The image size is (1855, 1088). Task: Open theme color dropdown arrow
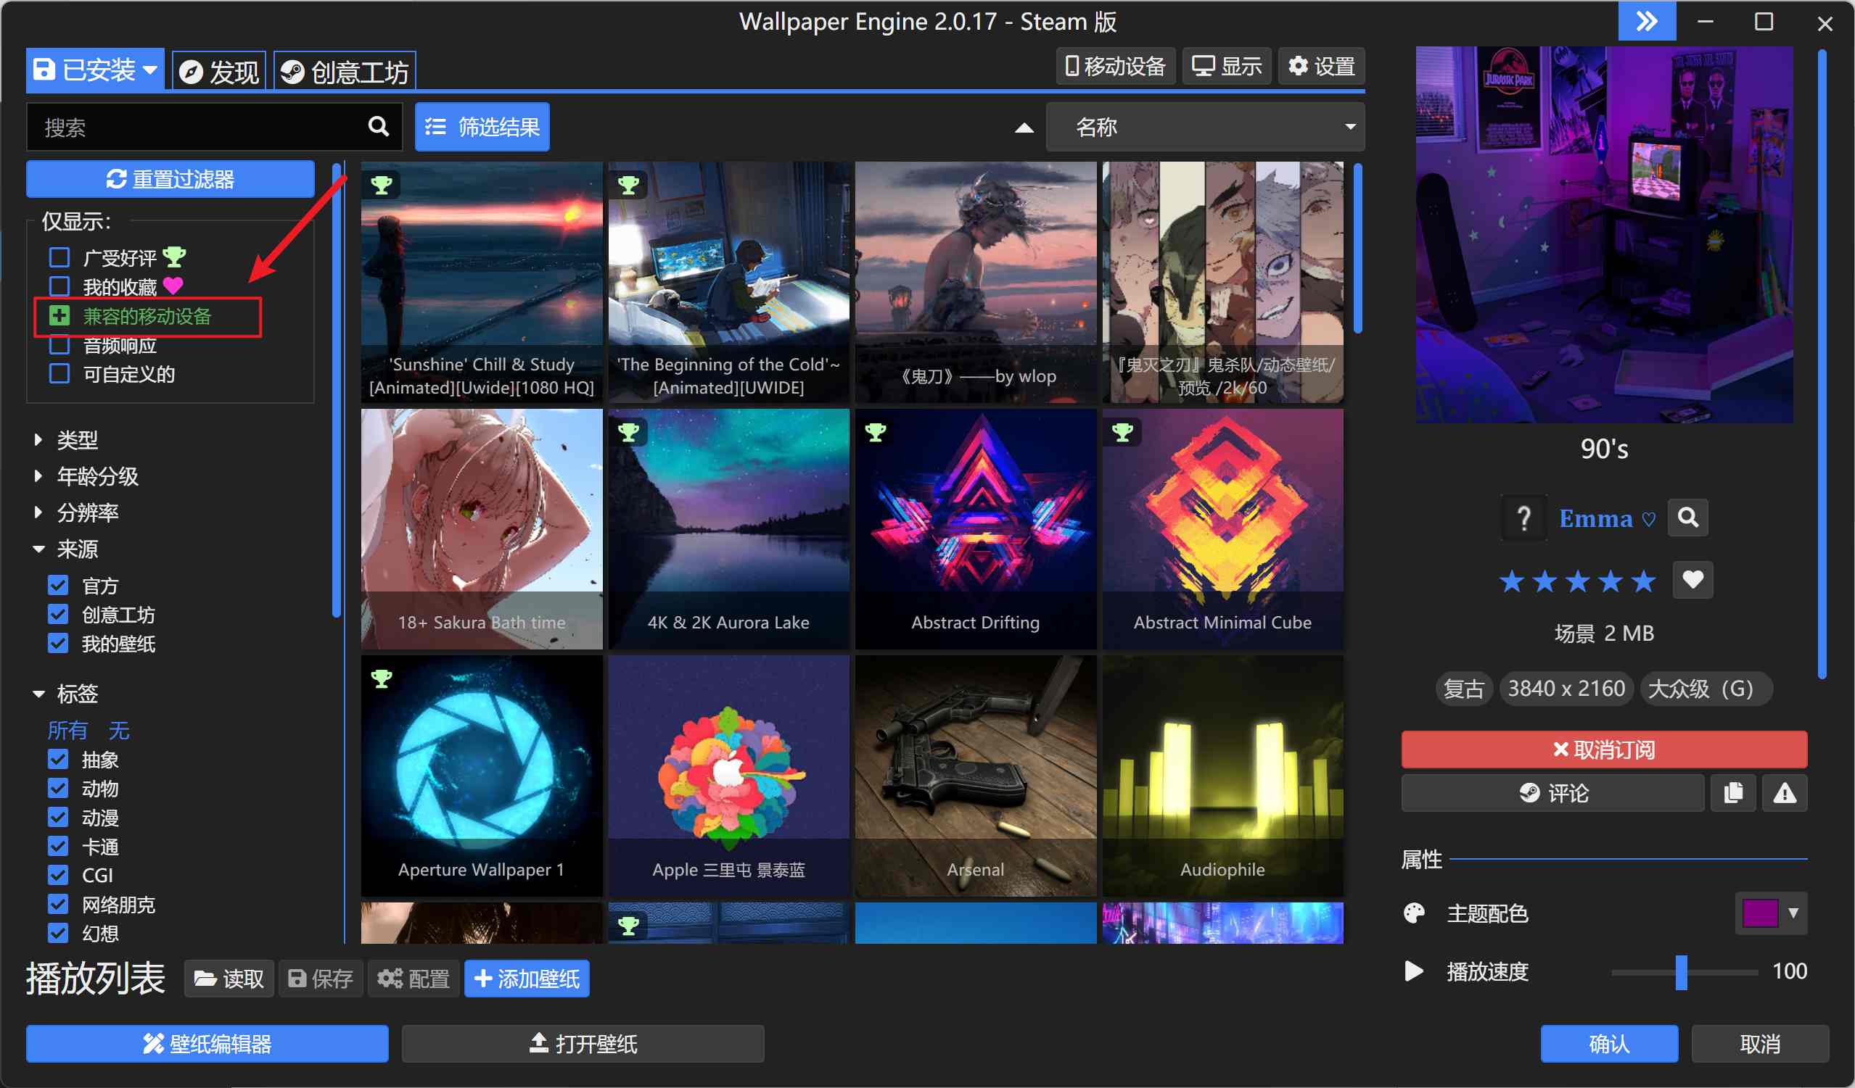[1793, 913]
